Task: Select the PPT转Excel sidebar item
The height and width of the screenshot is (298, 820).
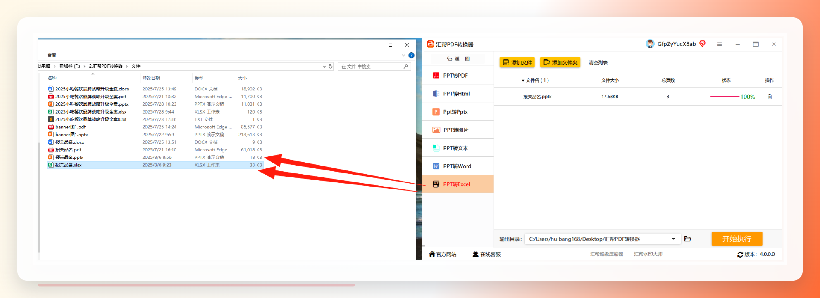Action: click(458, 184)
